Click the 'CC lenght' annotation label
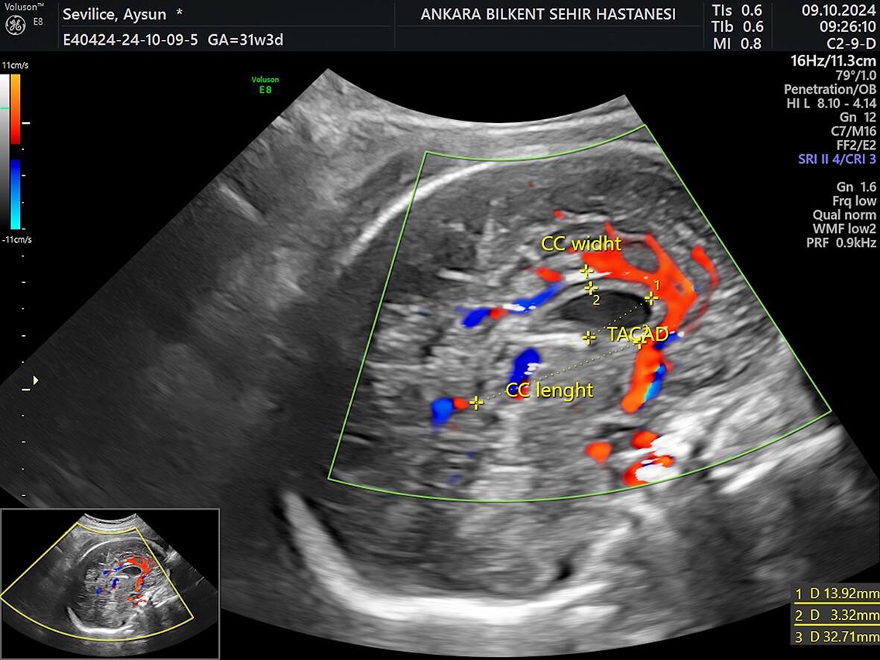Image resolution: width=880 pixels, height=660 pixels. (x=549, y=390)
